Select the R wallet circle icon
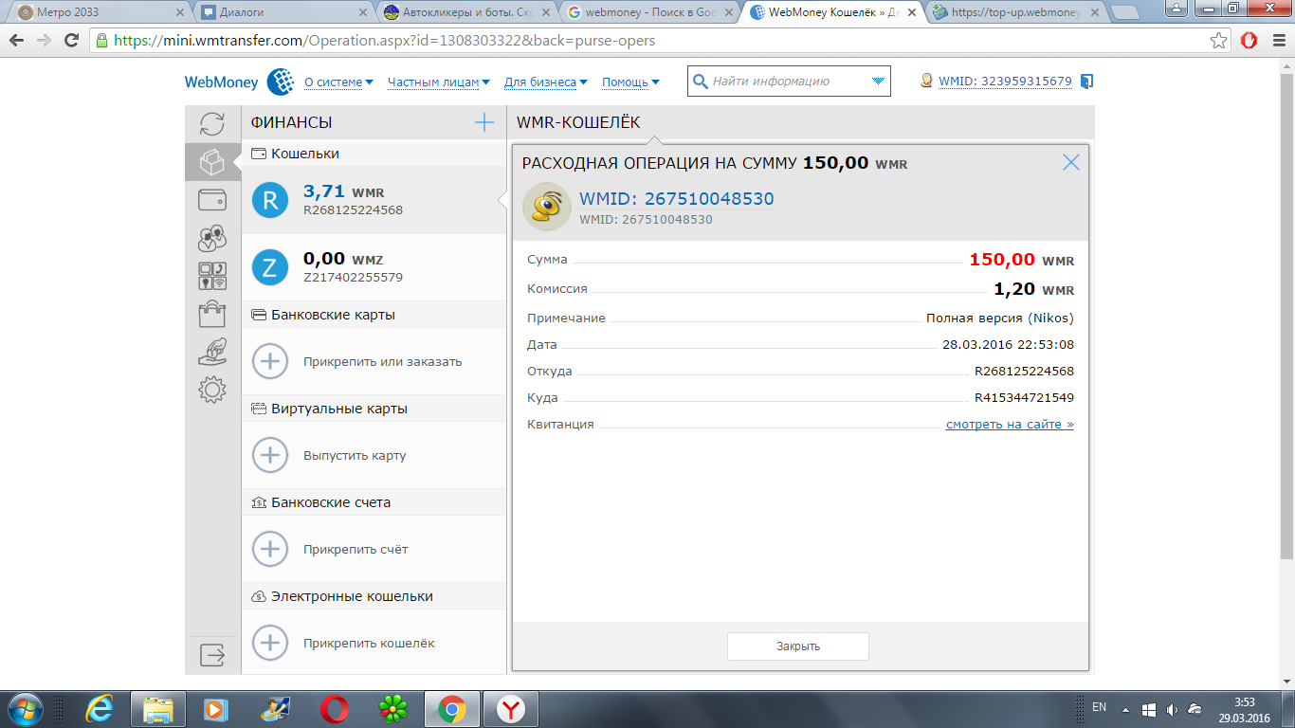The image size is (1295, 728). click(270, 200)
